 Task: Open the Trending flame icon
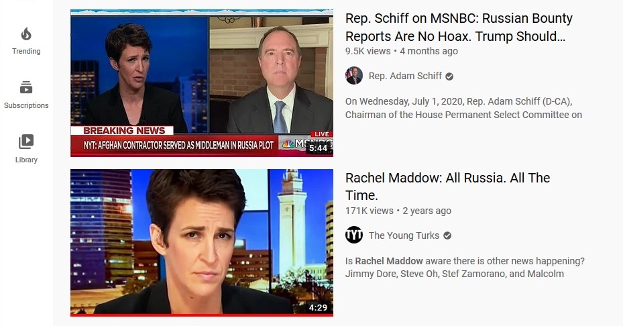pyautogui.click(x=26, y=34)
